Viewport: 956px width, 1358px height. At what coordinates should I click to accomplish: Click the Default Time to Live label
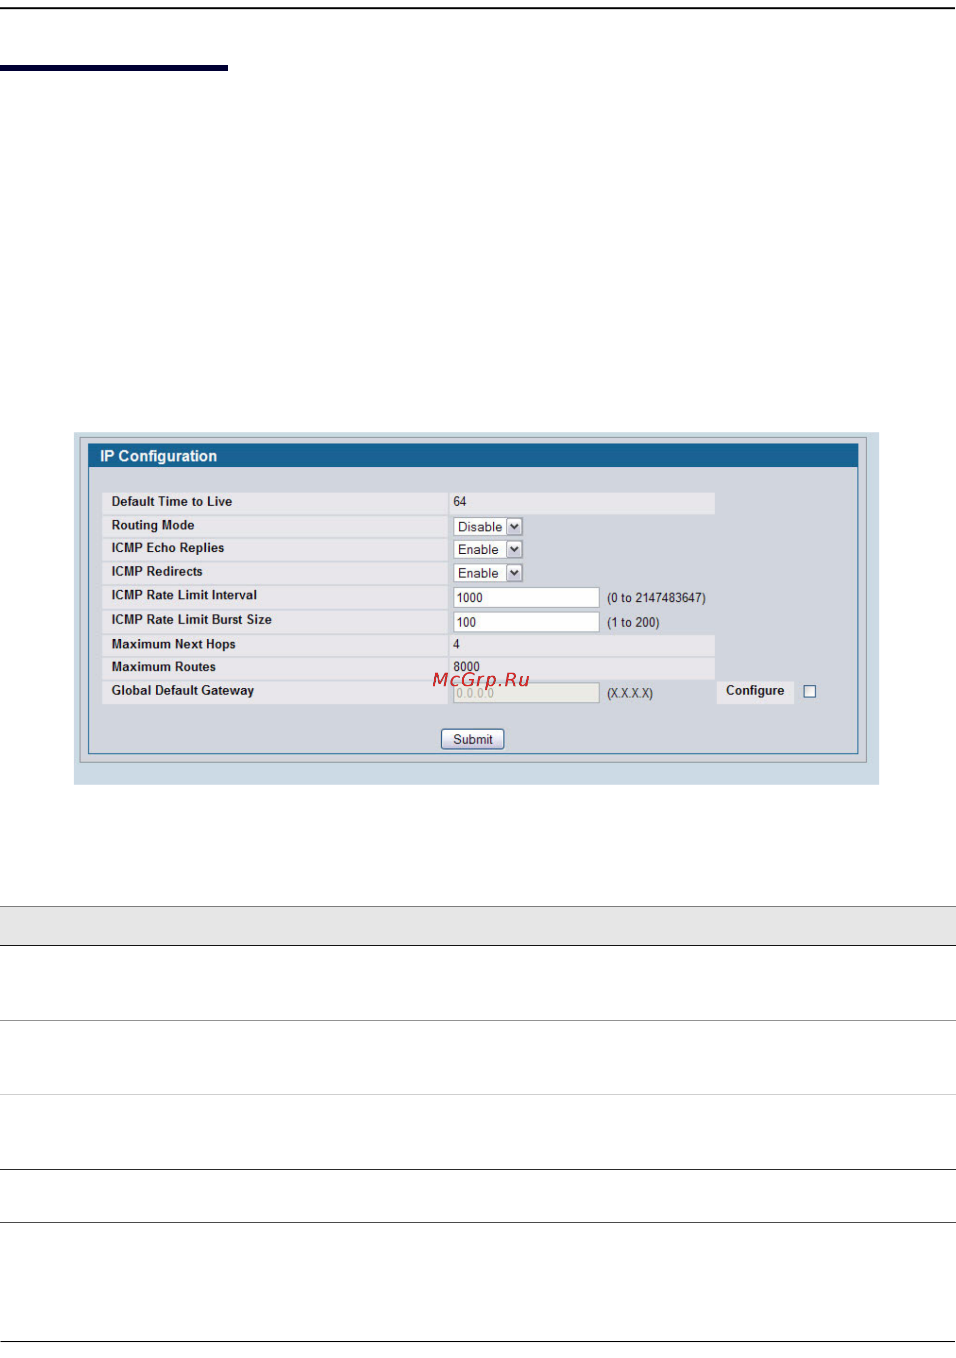click(x=172, y=502)
